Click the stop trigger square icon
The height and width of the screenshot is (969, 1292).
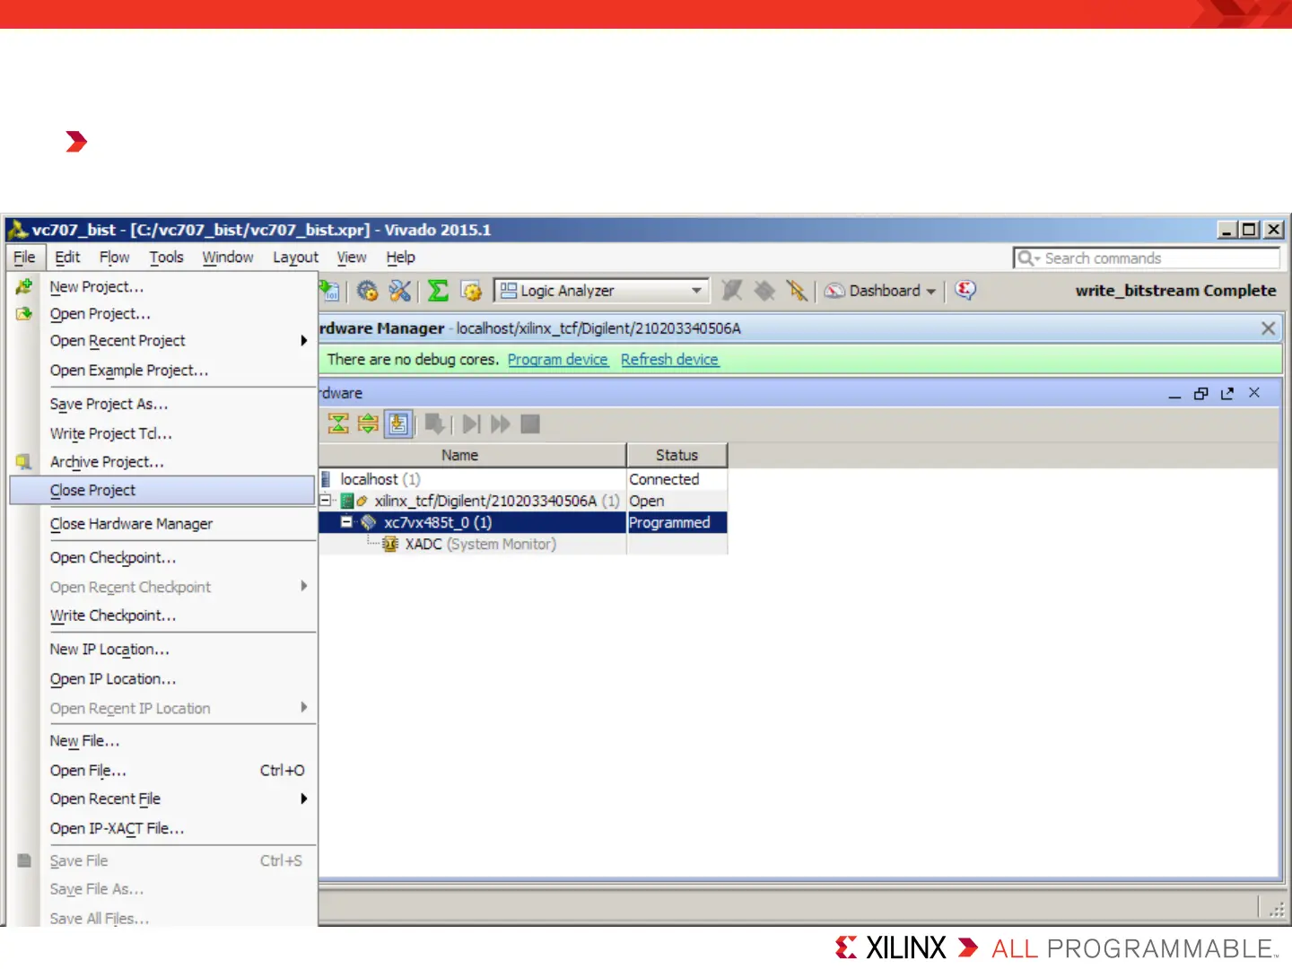click(530, 423)
